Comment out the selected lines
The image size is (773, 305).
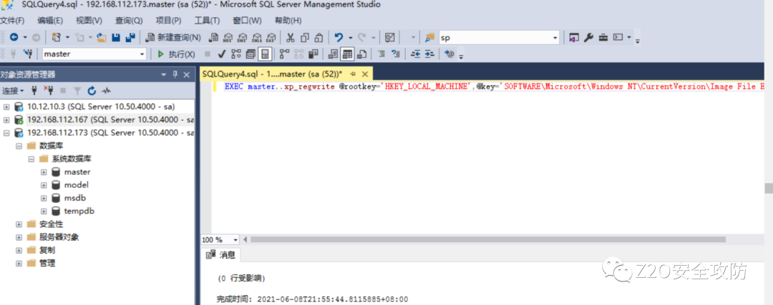click(381, 54)
